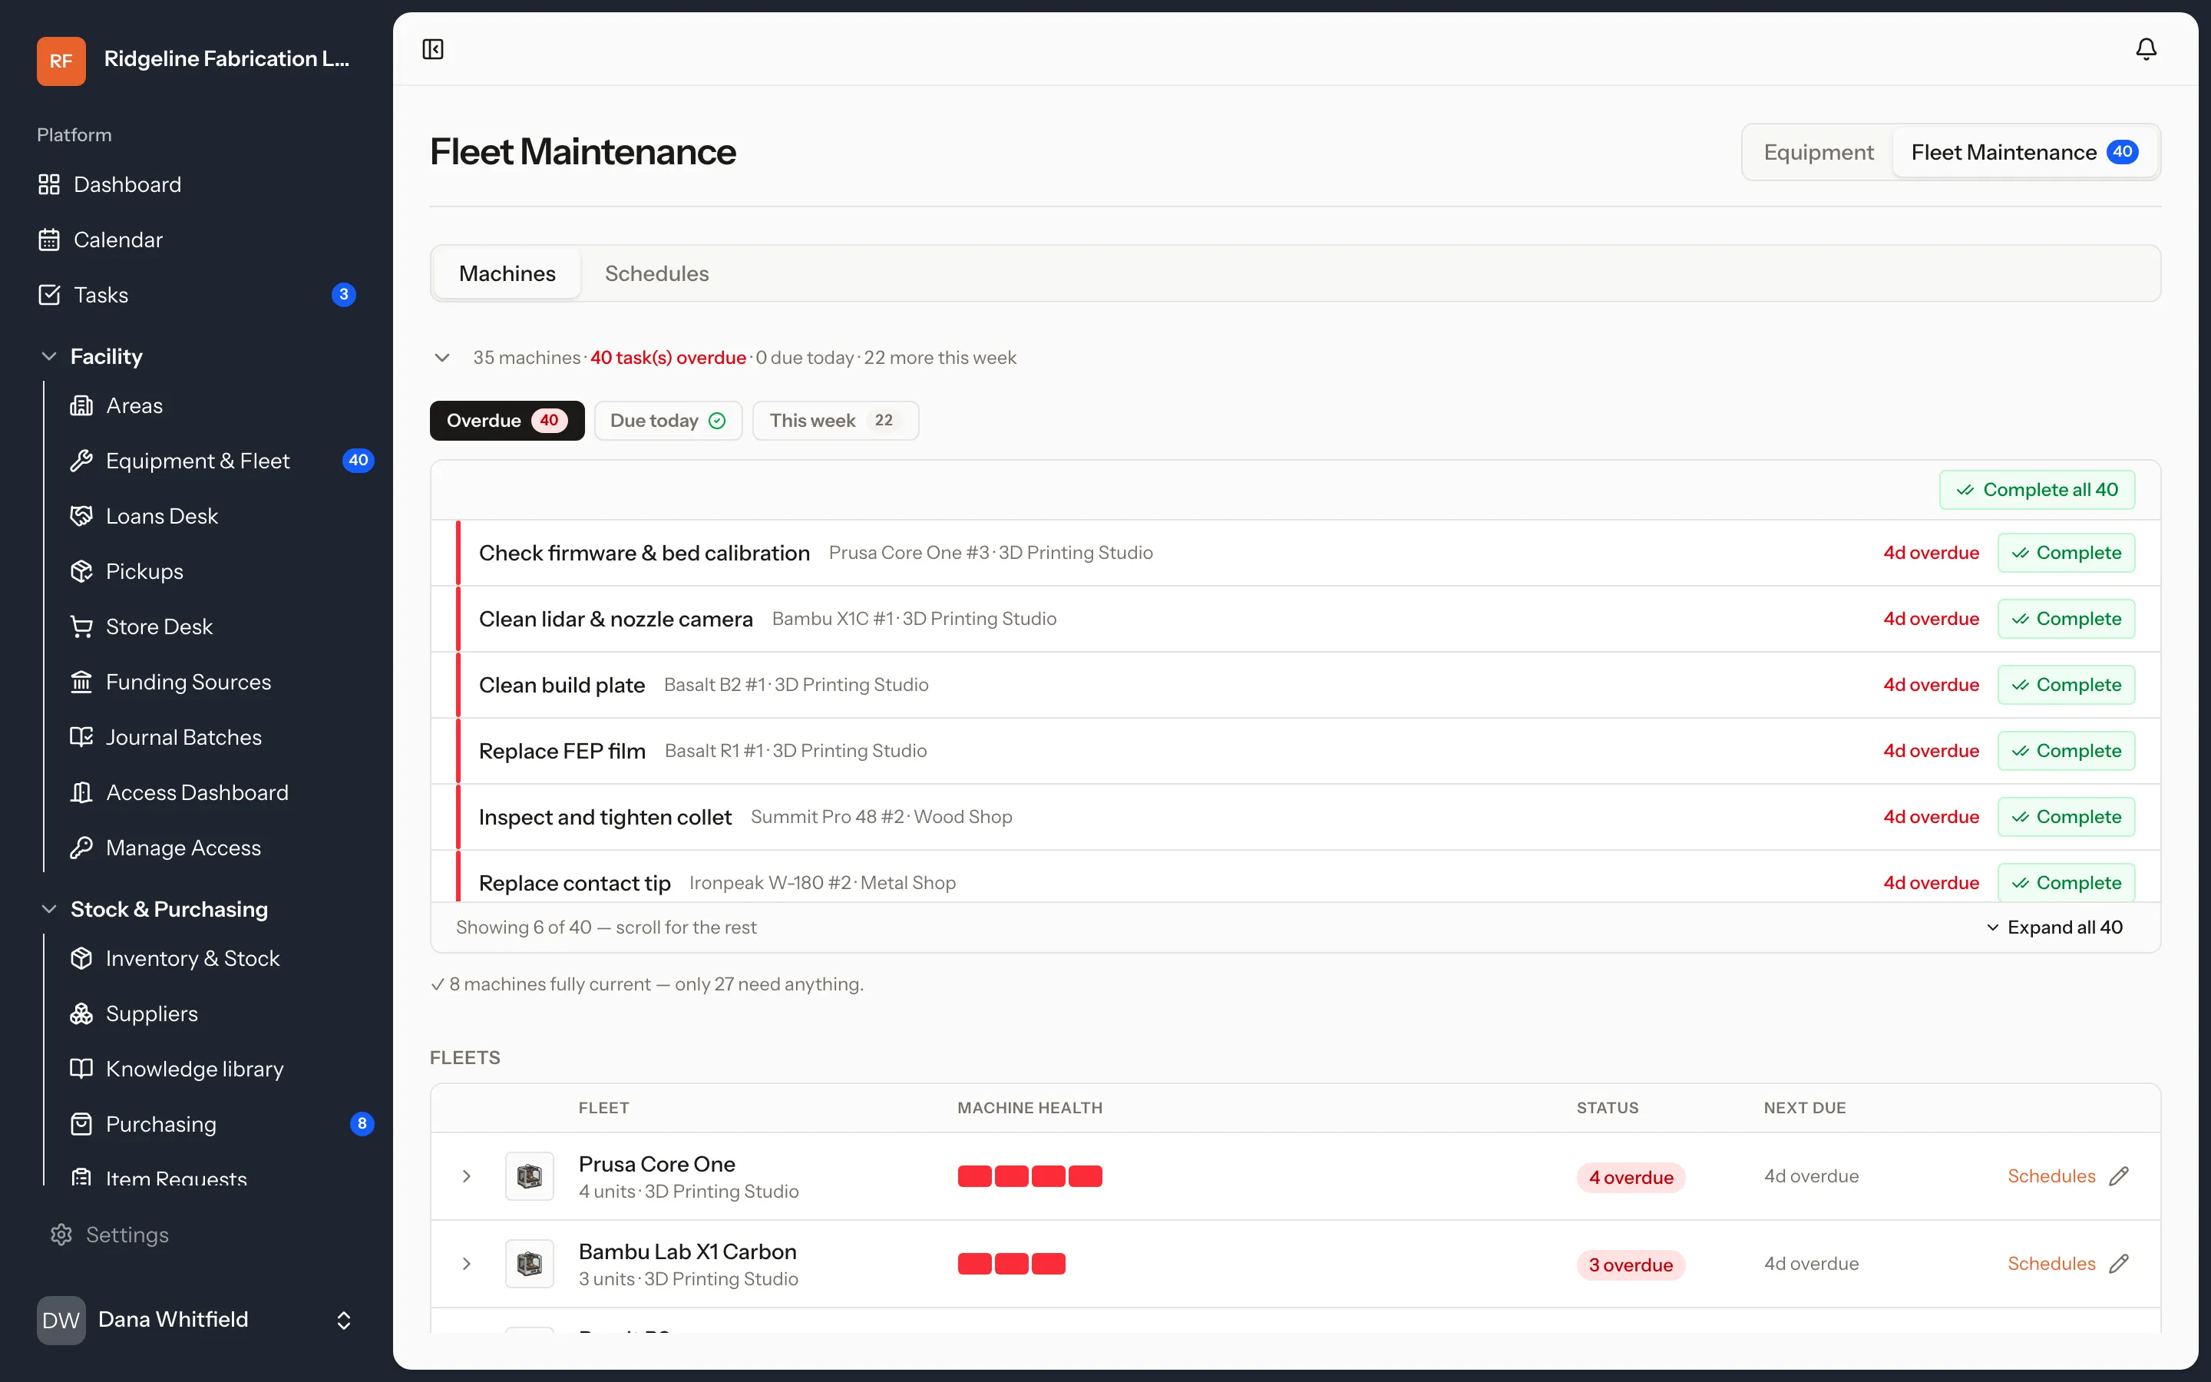Select the This week 22 filter
Viewport: 2211px width, 1382px height.
pos(835,421)
